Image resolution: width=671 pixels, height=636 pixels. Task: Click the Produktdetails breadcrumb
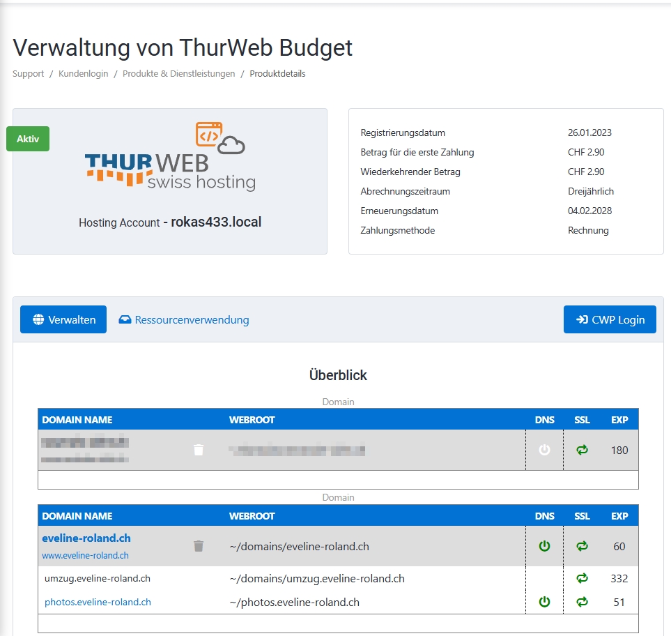click(x=278, y=74)
